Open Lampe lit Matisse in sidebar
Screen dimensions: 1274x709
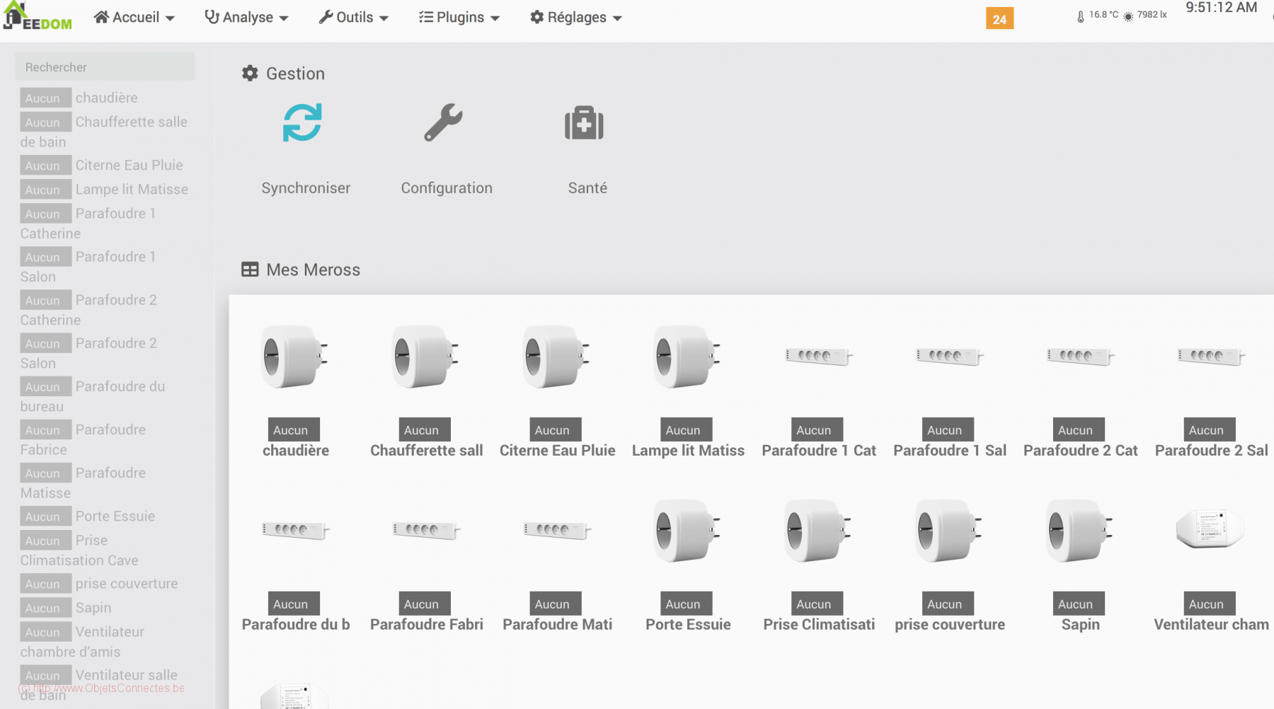tap(104, 189)
